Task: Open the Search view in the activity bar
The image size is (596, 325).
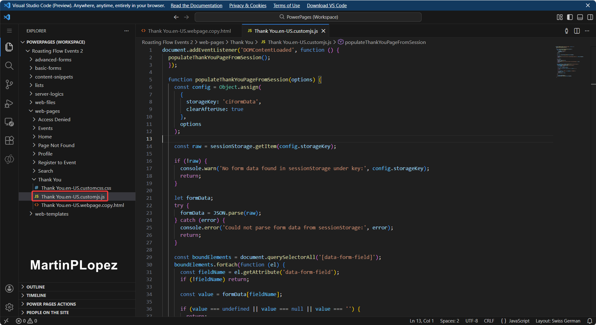Action: click(9, 66)
